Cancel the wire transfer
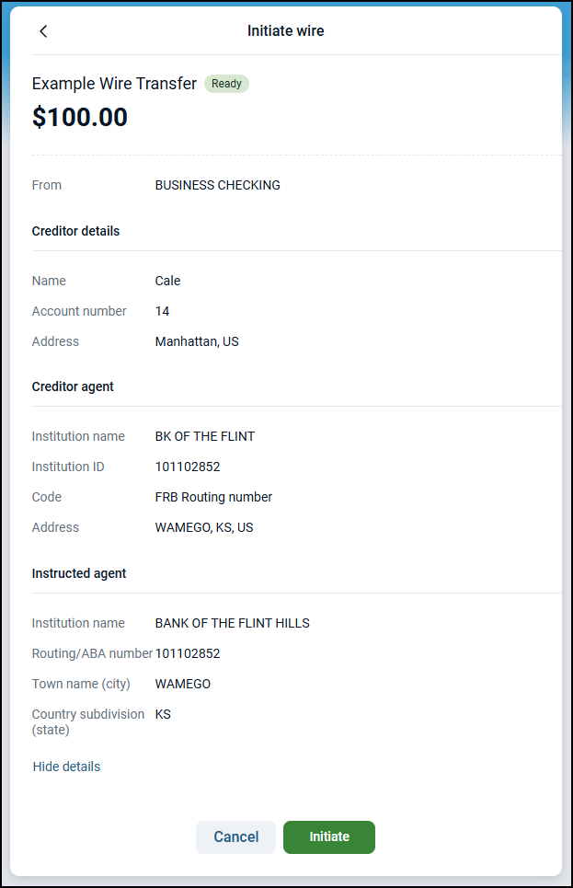The width and height of the screenshot is (573, 888). tap(235, 837)
